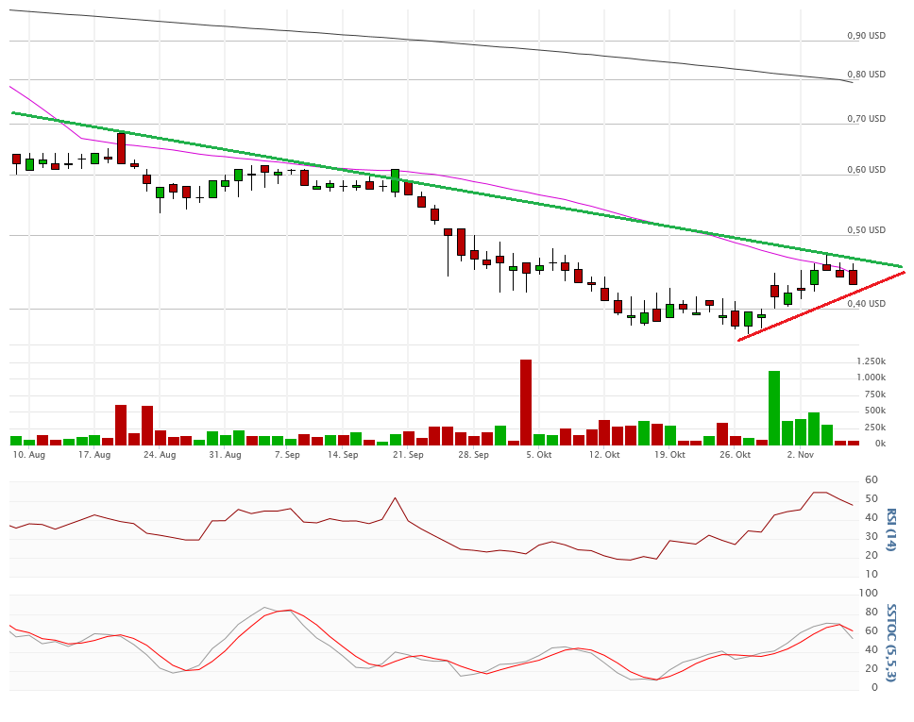Click the 10. Aug date label
This screenshot has width=914, height=722.
click(x=29, y=455)
